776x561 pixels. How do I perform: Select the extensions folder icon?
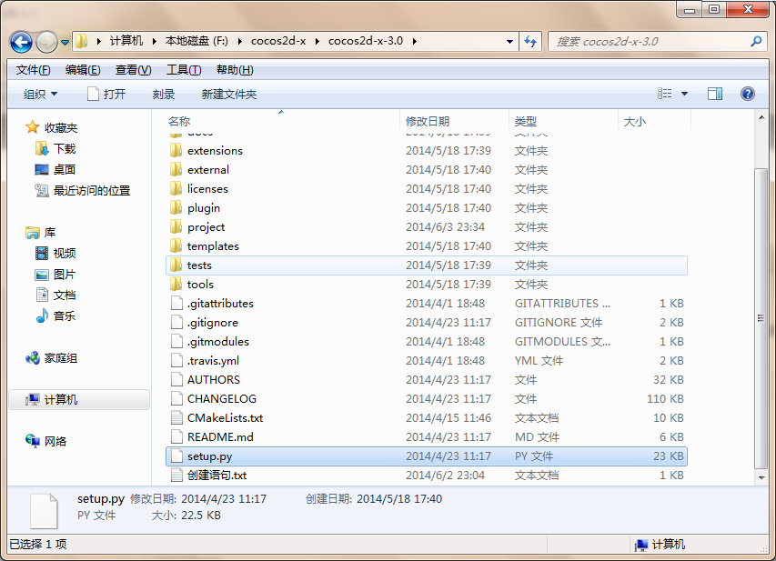click(176, 150)
